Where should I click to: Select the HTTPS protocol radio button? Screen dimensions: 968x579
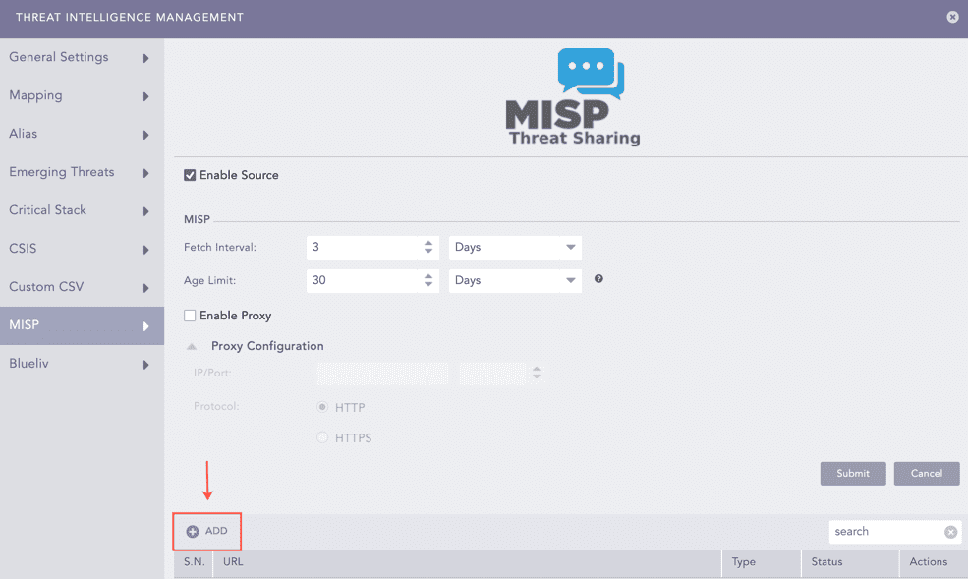point(322,438)
